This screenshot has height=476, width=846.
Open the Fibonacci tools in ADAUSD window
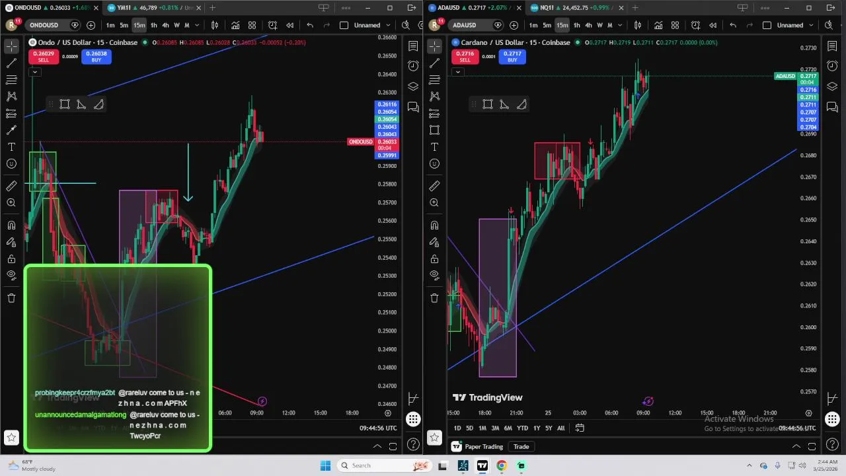434,80
